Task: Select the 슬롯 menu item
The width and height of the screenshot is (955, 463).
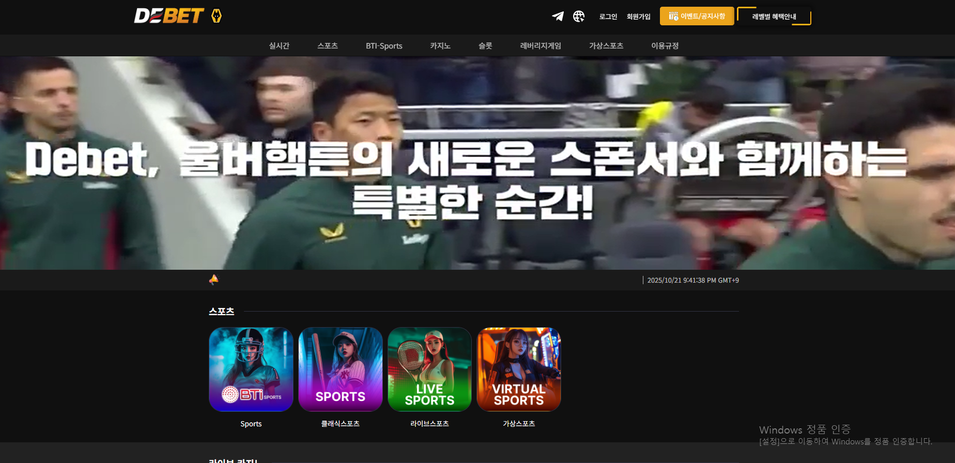Action: click(485, 45)
